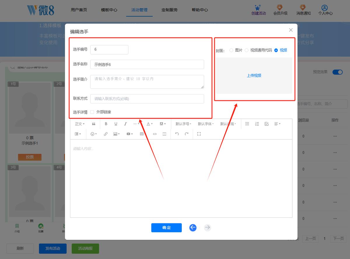This screenshot has height=259, width=350.
Task: Insert a bulleted list
Action: 247,124
